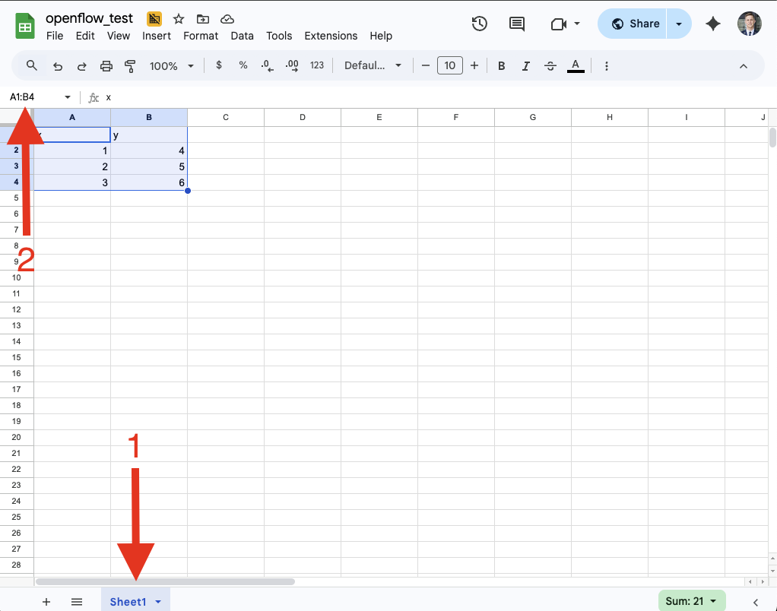
Task: Star the openflow_test document
Action: (x=179, y=19)
